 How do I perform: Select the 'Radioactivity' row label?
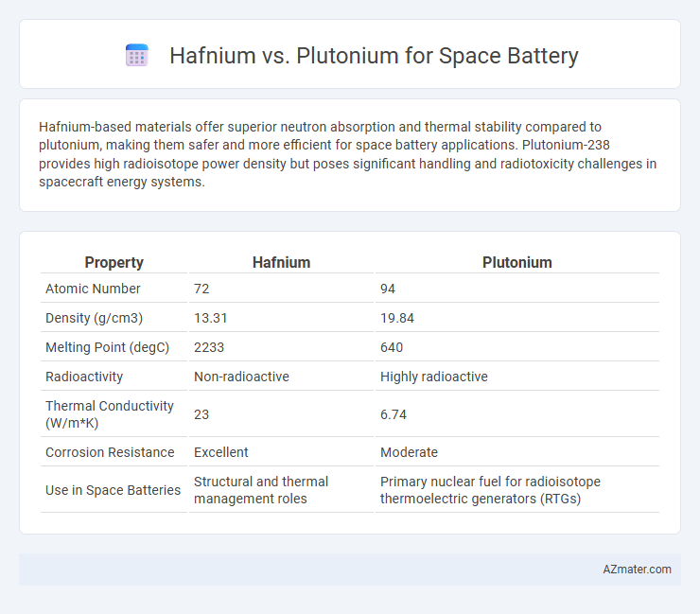(84, 377)
